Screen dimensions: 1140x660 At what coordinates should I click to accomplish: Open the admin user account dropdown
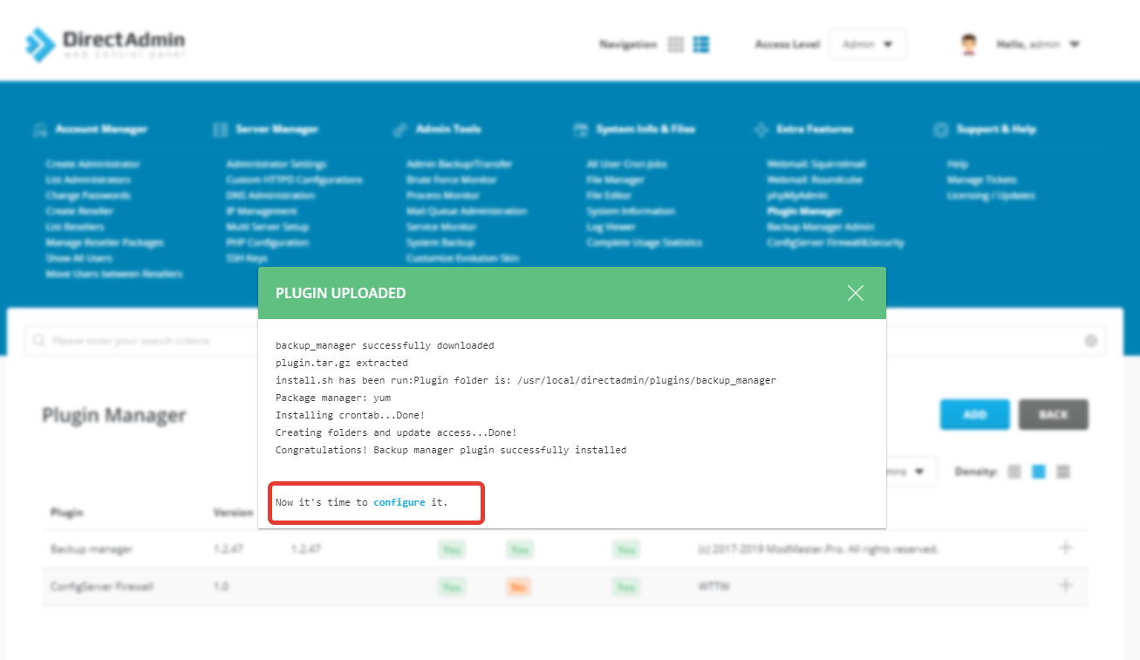point(1036,44)
